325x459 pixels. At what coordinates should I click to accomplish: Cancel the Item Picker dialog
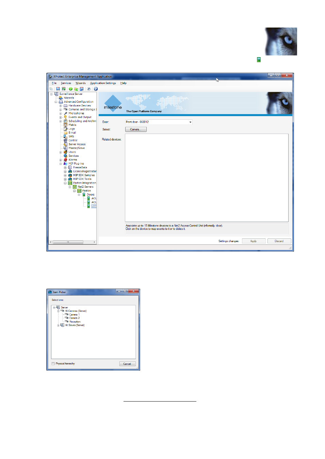click(127, 364)
